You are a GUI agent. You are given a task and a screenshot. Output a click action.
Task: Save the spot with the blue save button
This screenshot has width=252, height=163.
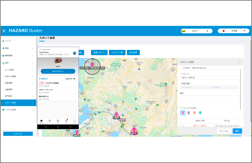point(237,131)
